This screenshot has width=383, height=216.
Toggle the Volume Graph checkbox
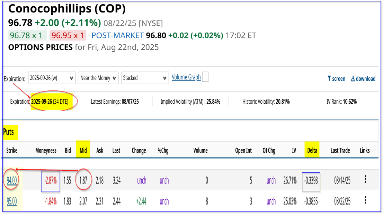point(205,77)
